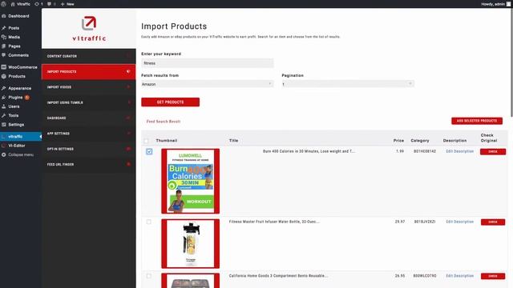513x288 pixels.
Task: Click the Dashboard icon in WordPress sidebar
Action: (4, 16)
